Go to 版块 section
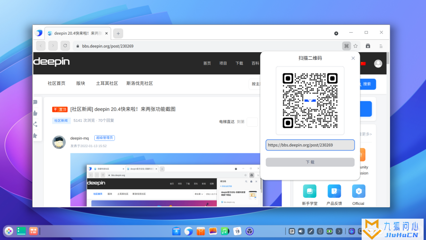Image resolution: width=426 pixels, height=240 pixels. [80, 83]
